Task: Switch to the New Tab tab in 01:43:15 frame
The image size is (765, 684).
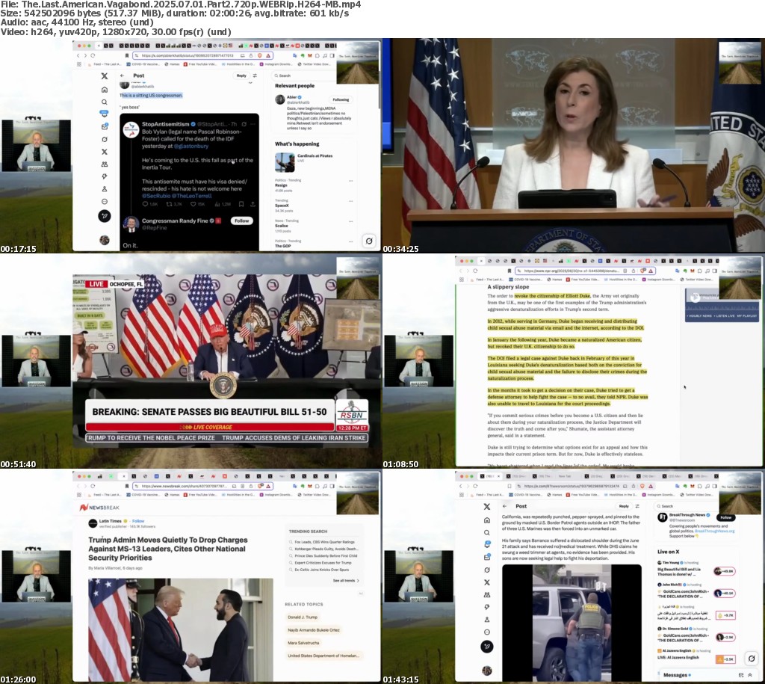Action: click(564, 475)
